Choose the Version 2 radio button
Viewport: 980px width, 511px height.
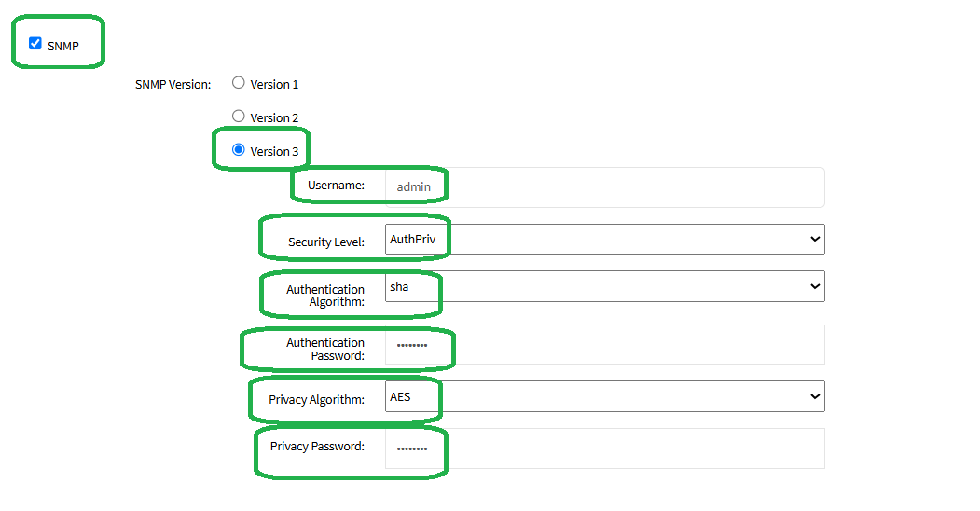[x=239, y=117]
